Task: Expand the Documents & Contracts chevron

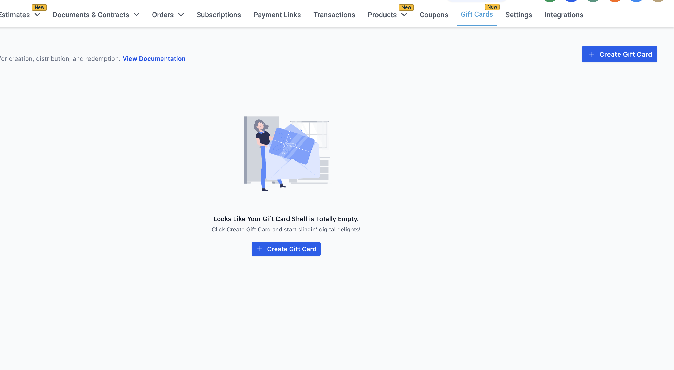Action: click(x=137, y=15)
